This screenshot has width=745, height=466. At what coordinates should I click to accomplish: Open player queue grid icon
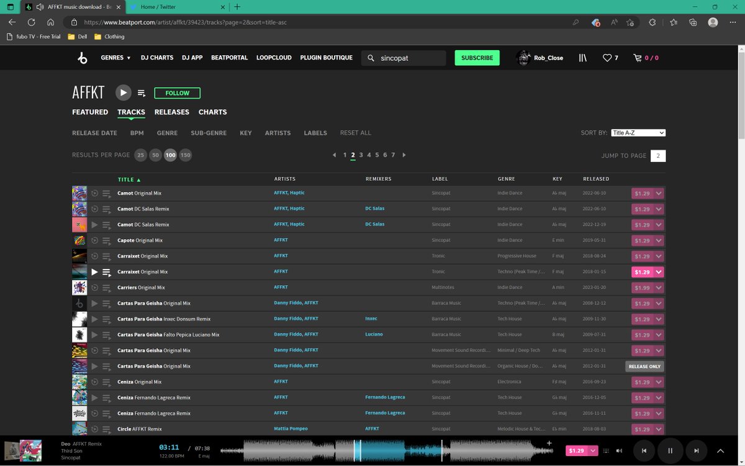coord(605,450)
